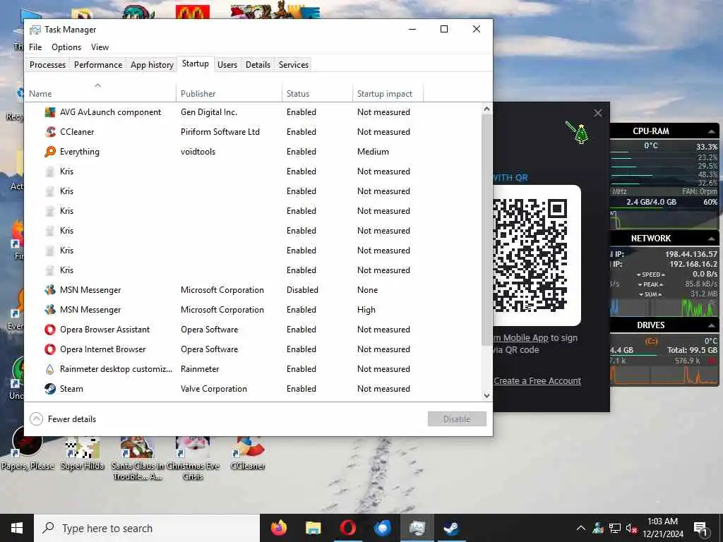Sort by the Status column header
The width and height of the screenshot is (723, 542).
point(317,94)
